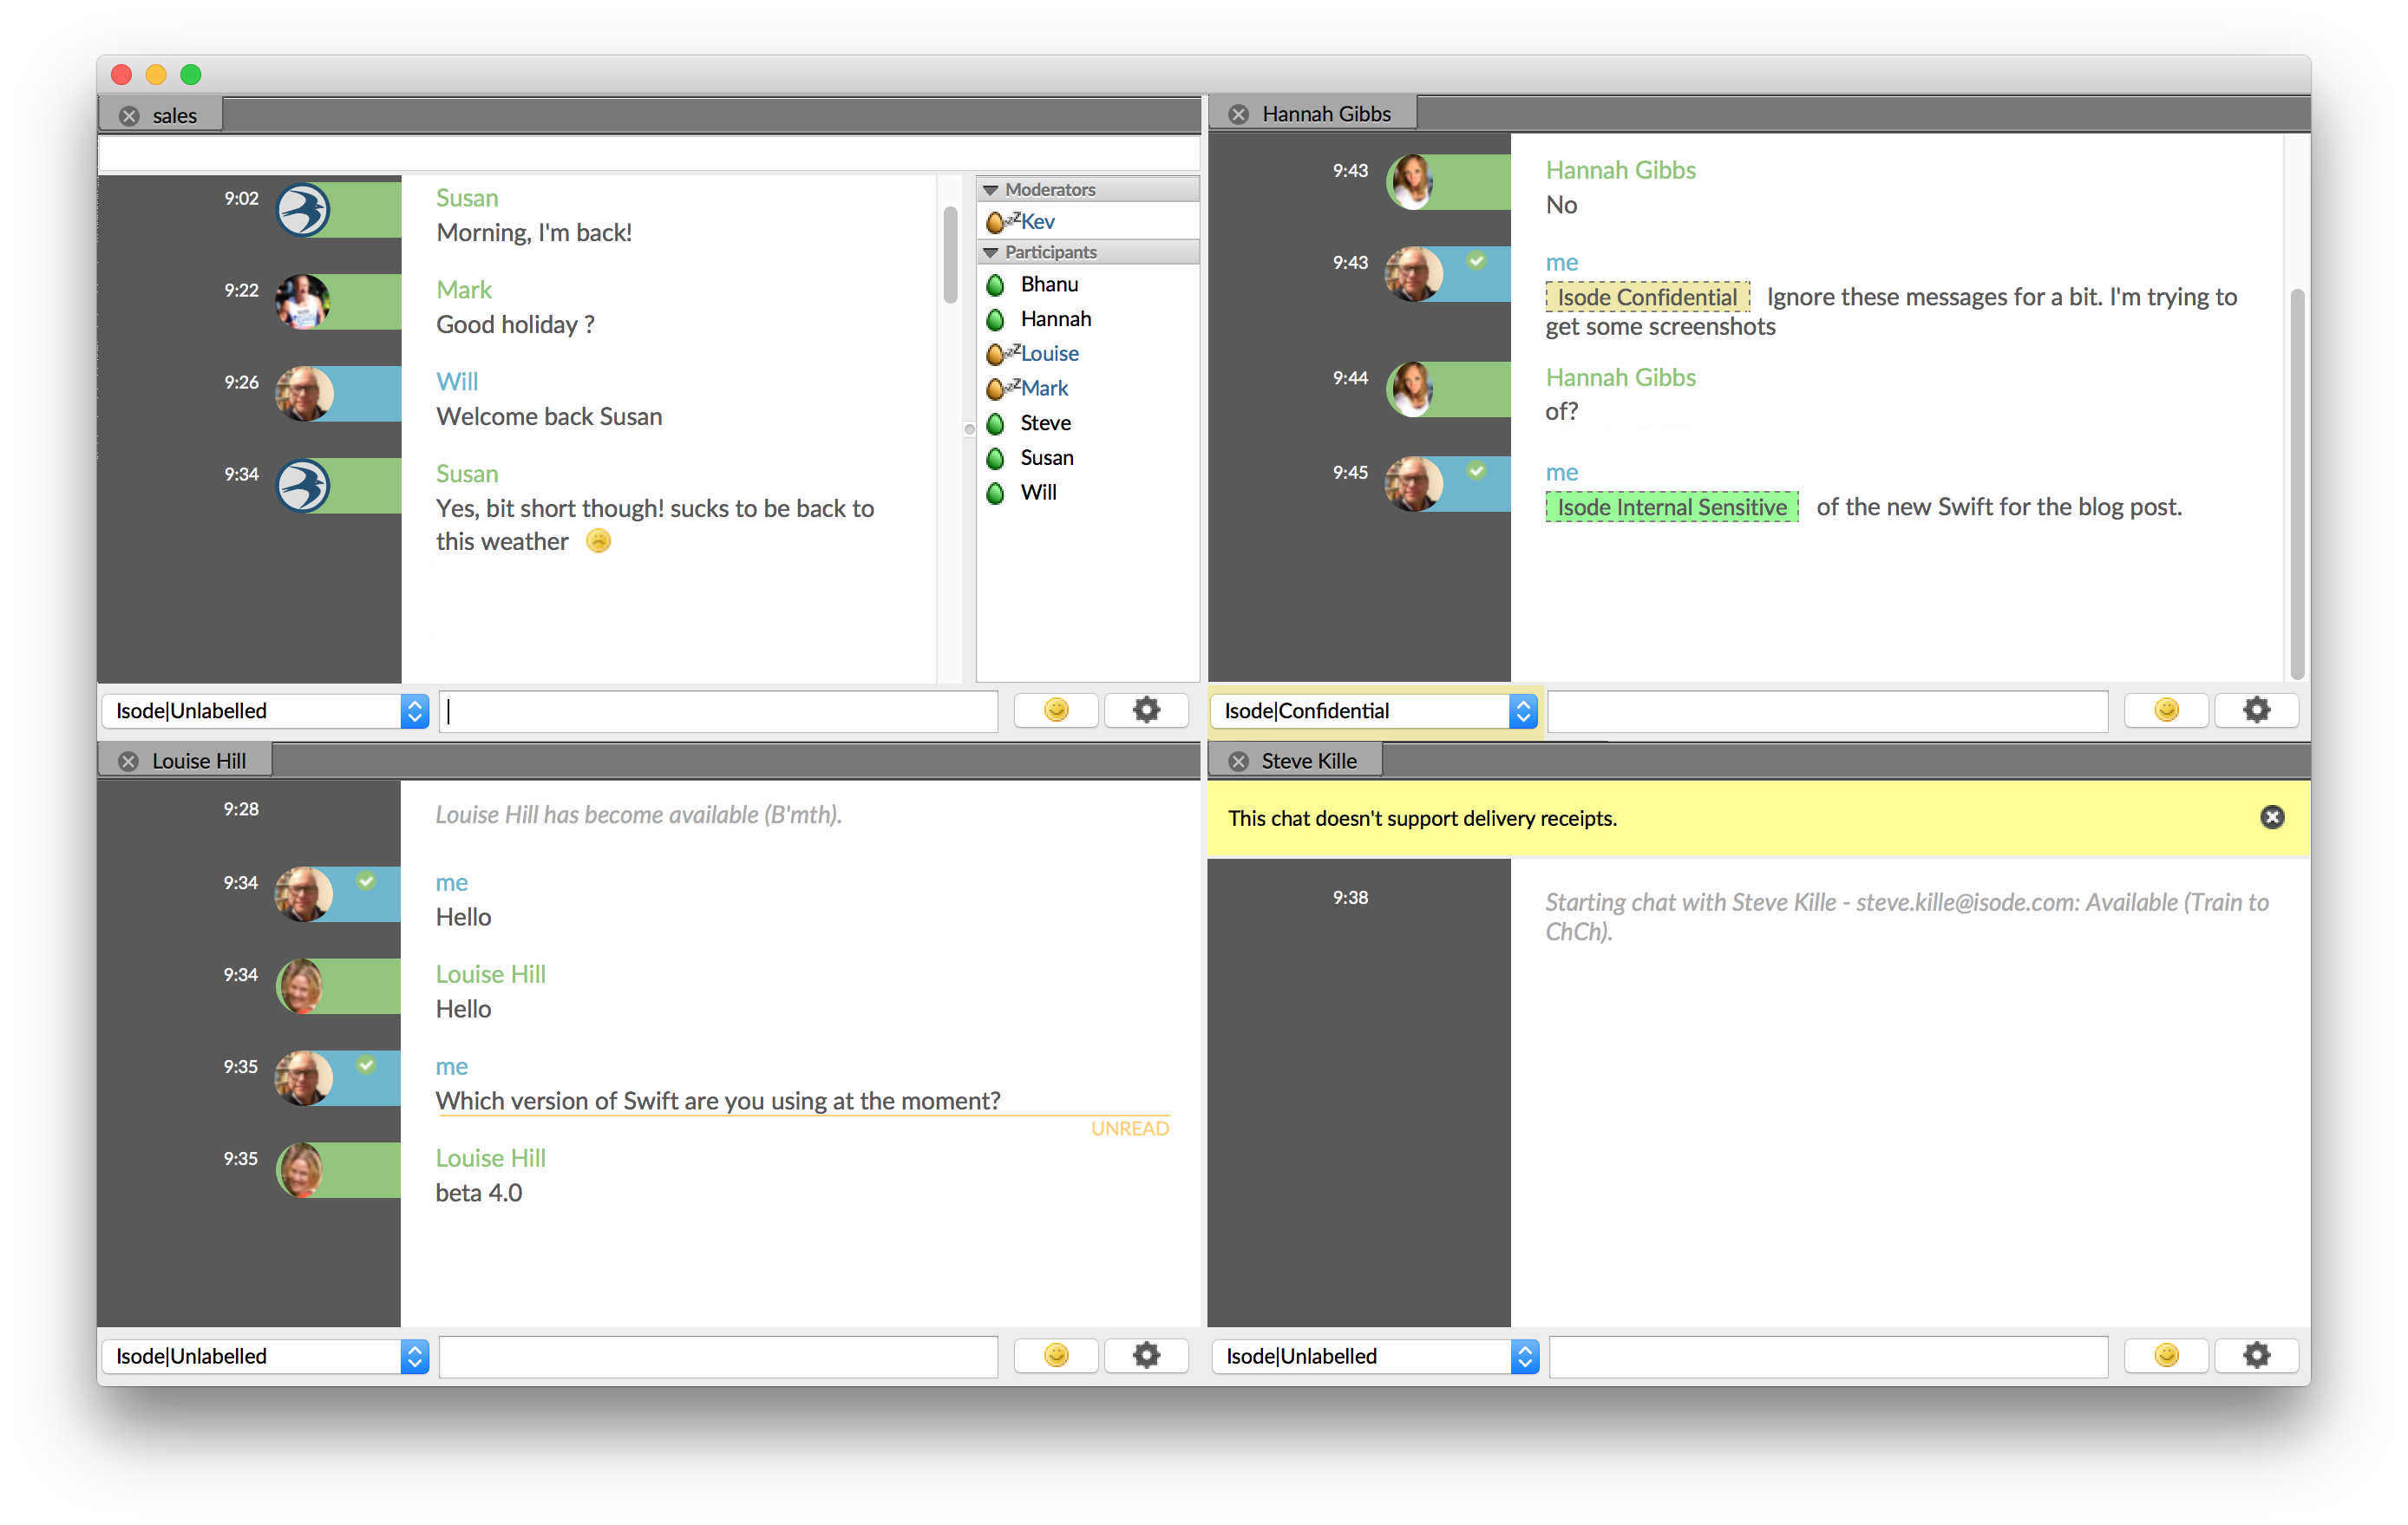Focus the Steve Kille message input
Viewport: 2408px width, 1525px height.
click(1828, 1356)
